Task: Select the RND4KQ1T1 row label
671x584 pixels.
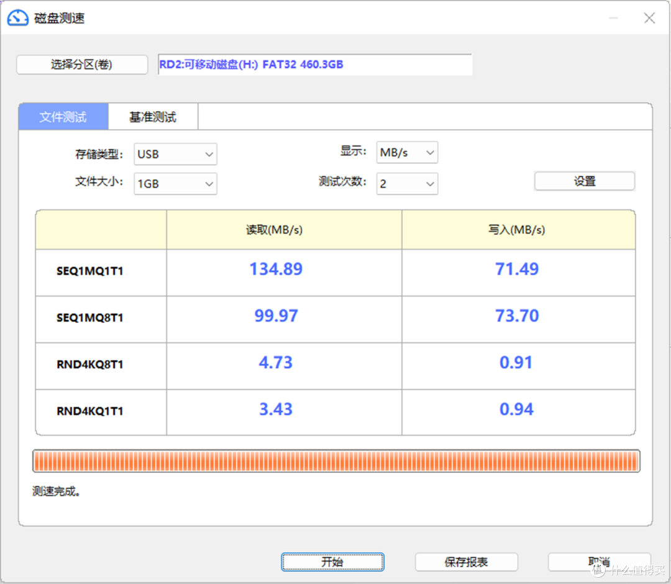Action: pyautogui.click(x=90, y=411)
